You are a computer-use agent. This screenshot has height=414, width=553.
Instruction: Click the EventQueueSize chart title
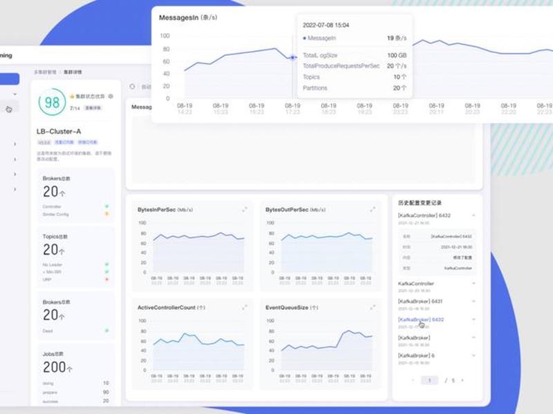pos(292,308)
